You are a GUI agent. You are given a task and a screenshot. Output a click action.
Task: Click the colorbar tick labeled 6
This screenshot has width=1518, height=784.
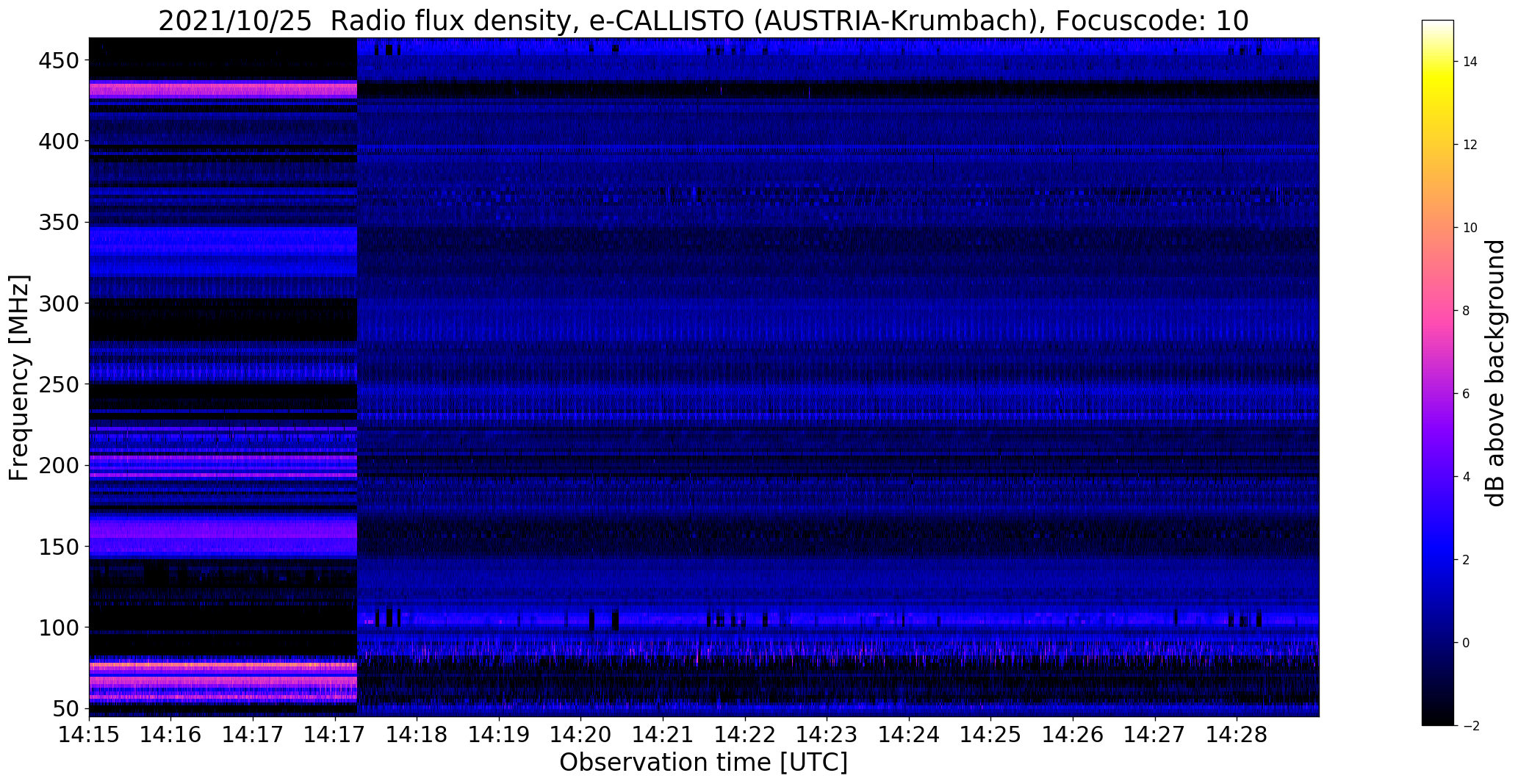(x=1466, y=394)
